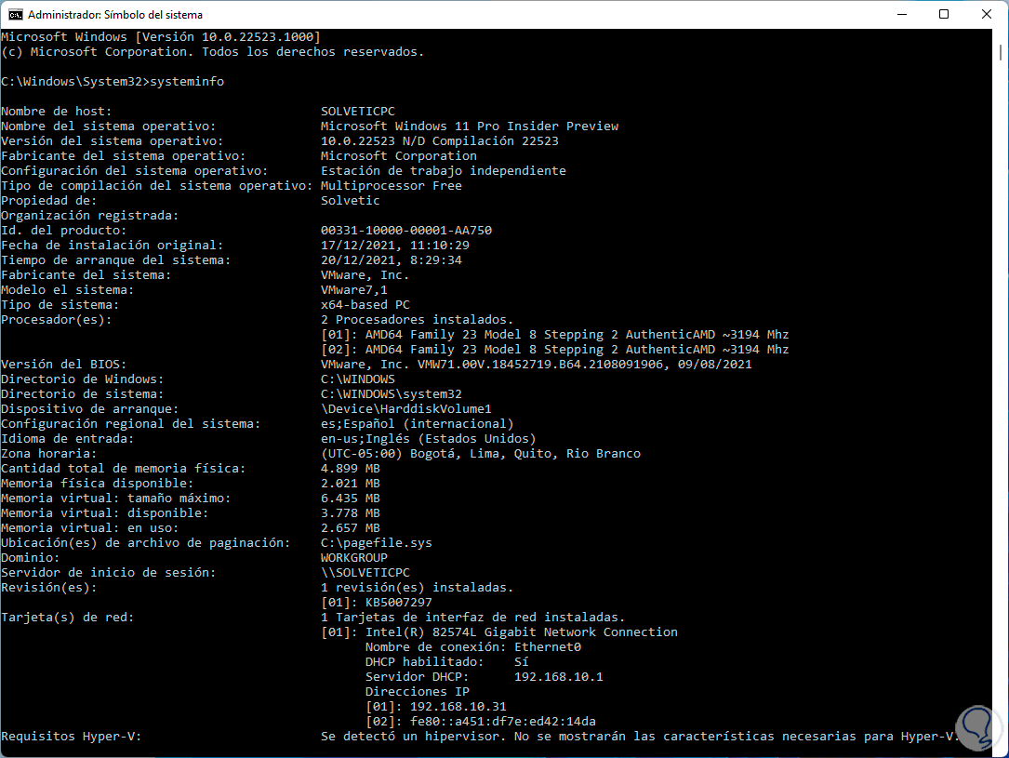The height and width of the screenshot is (758, 1009).
Task: Click the typed command 'systeminfo'
Action: coord(187,82)
